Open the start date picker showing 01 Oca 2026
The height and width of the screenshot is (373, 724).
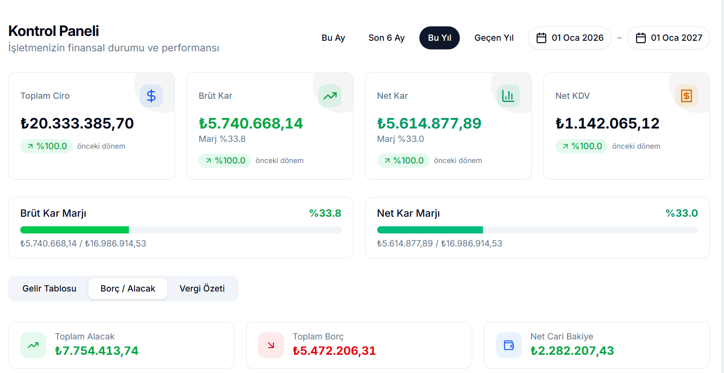pos(569,37)
